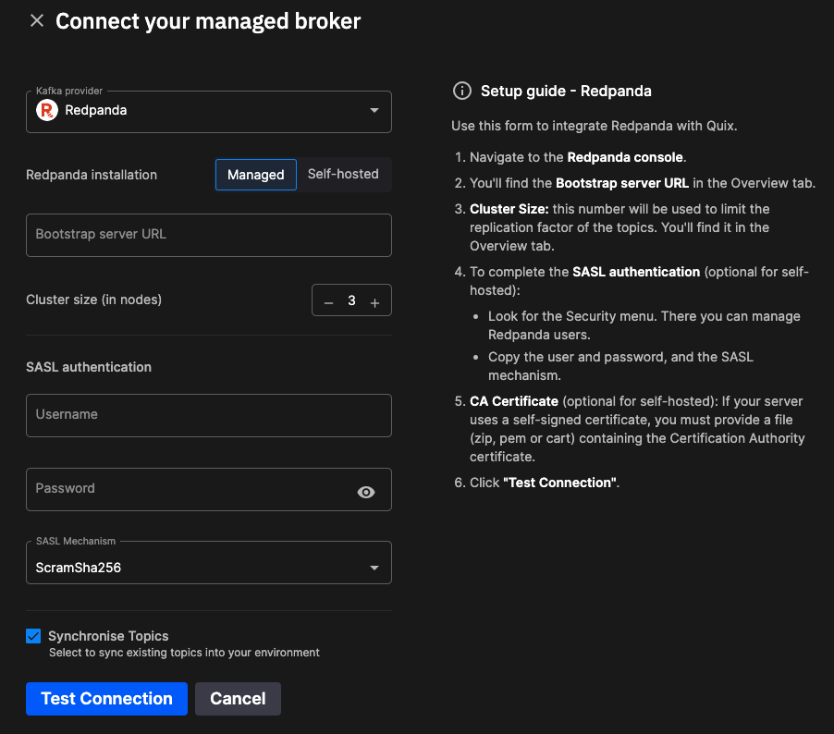Decrease cluster size with minus icon

(x=328, y=302)
